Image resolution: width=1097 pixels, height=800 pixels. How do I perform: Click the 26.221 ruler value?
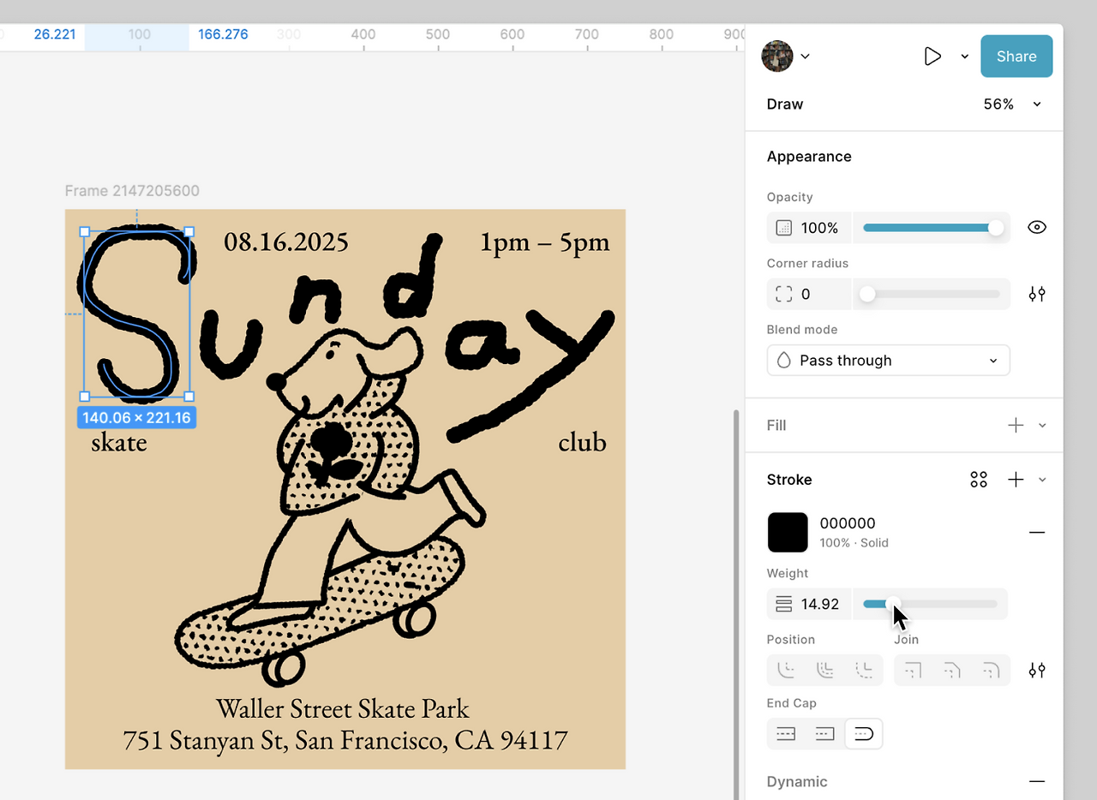pyautogui.click(x=55, y=34)
